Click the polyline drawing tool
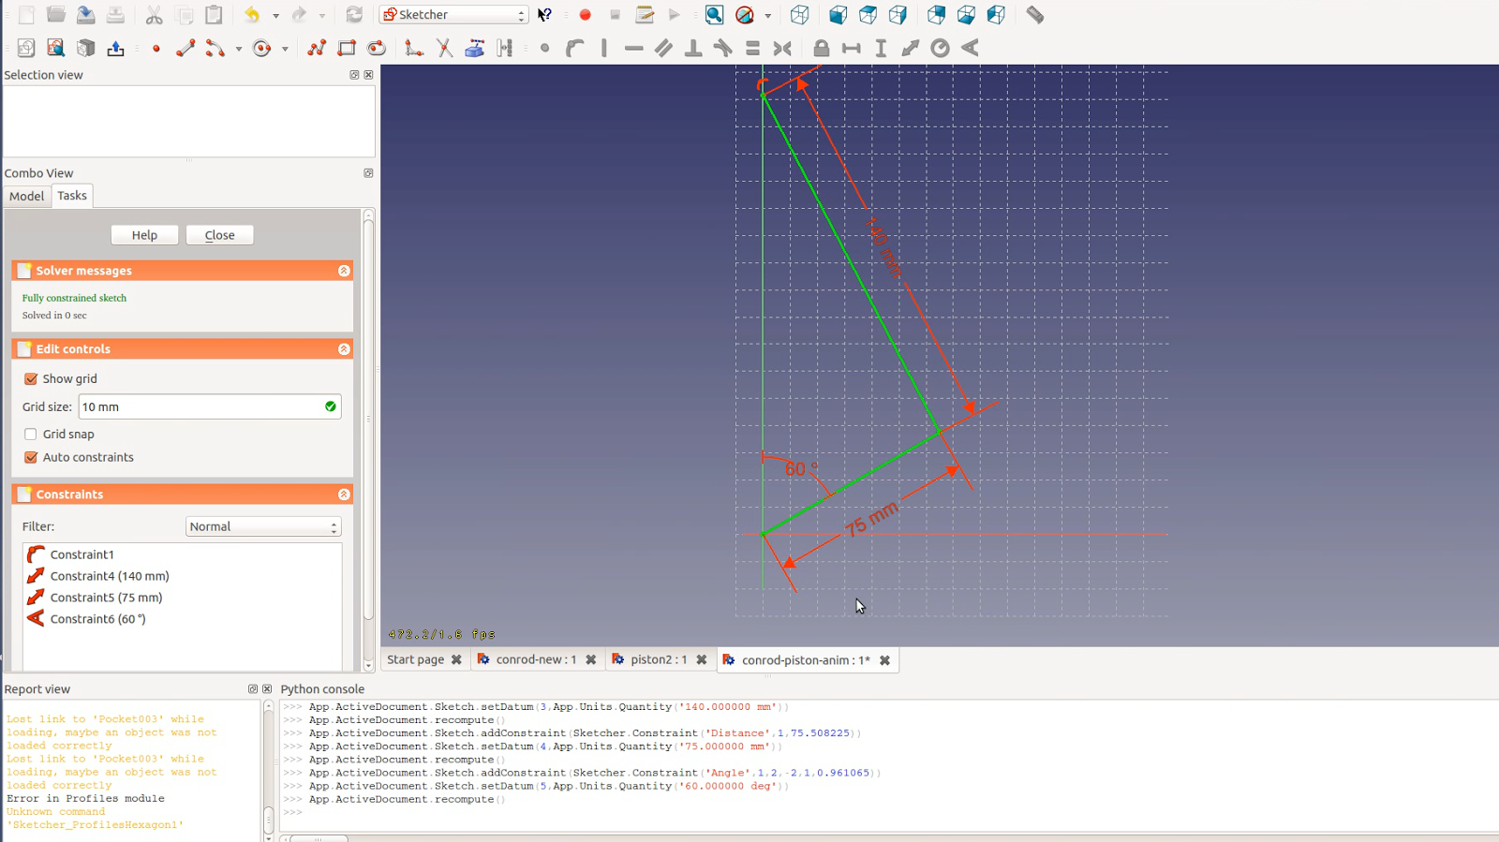The image size is (1499, 842). coord(317,48)
